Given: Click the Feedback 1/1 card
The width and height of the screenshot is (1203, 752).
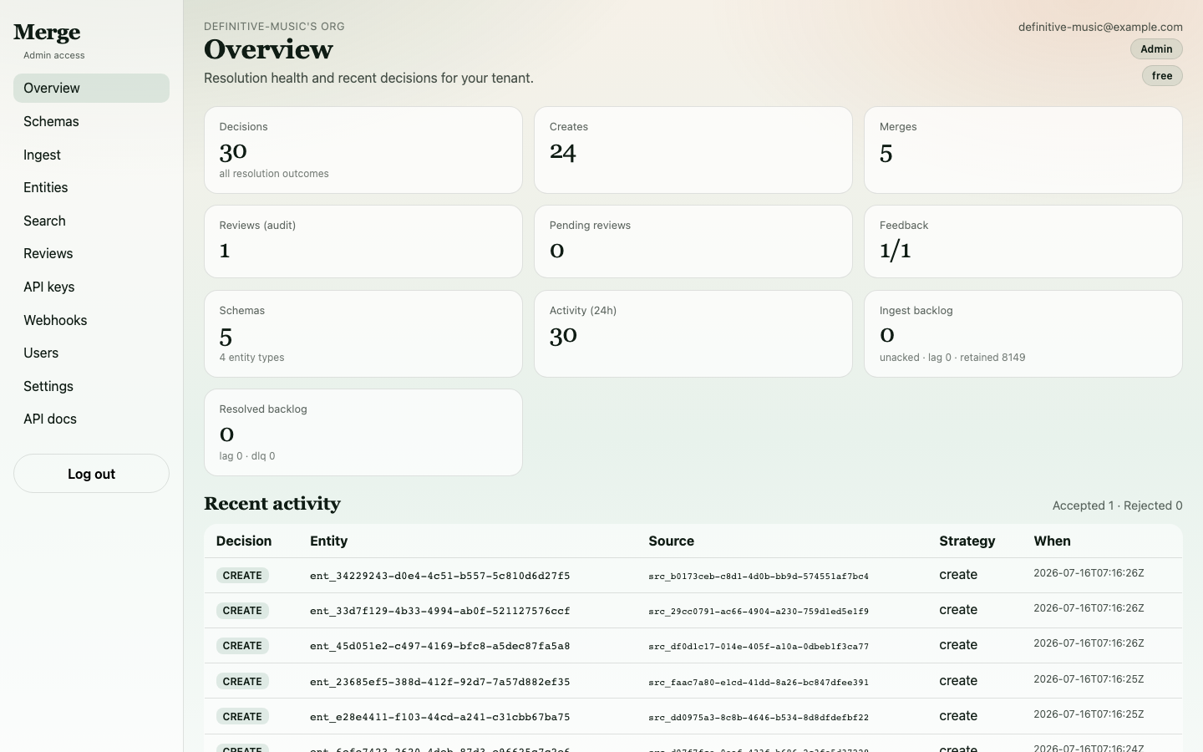Looking at the screenshot, I should point(1023,241).
